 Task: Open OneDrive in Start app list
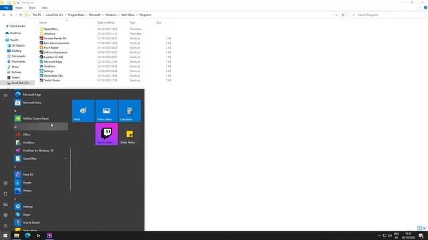tap(41, 143)
